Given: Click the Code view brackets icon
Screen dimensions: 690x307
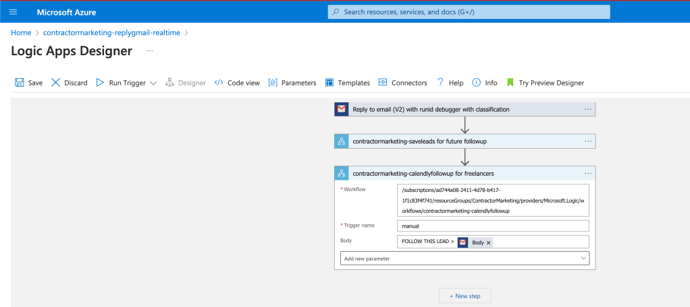Looking at the screenshot, I should [219, 82].
